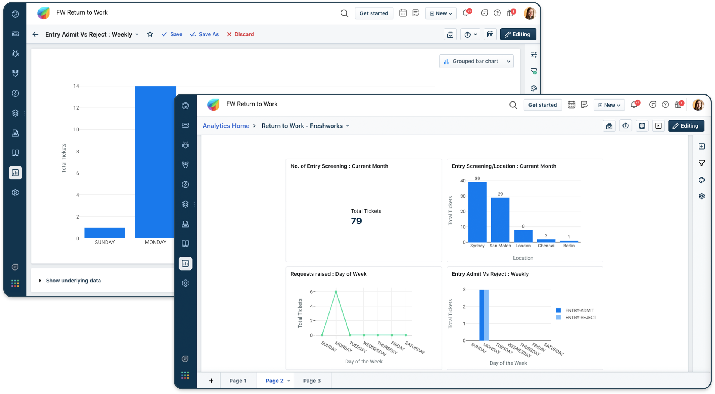Click user avatar in back window
This screenshot has width=715, height=394.
tap(530, 13)
